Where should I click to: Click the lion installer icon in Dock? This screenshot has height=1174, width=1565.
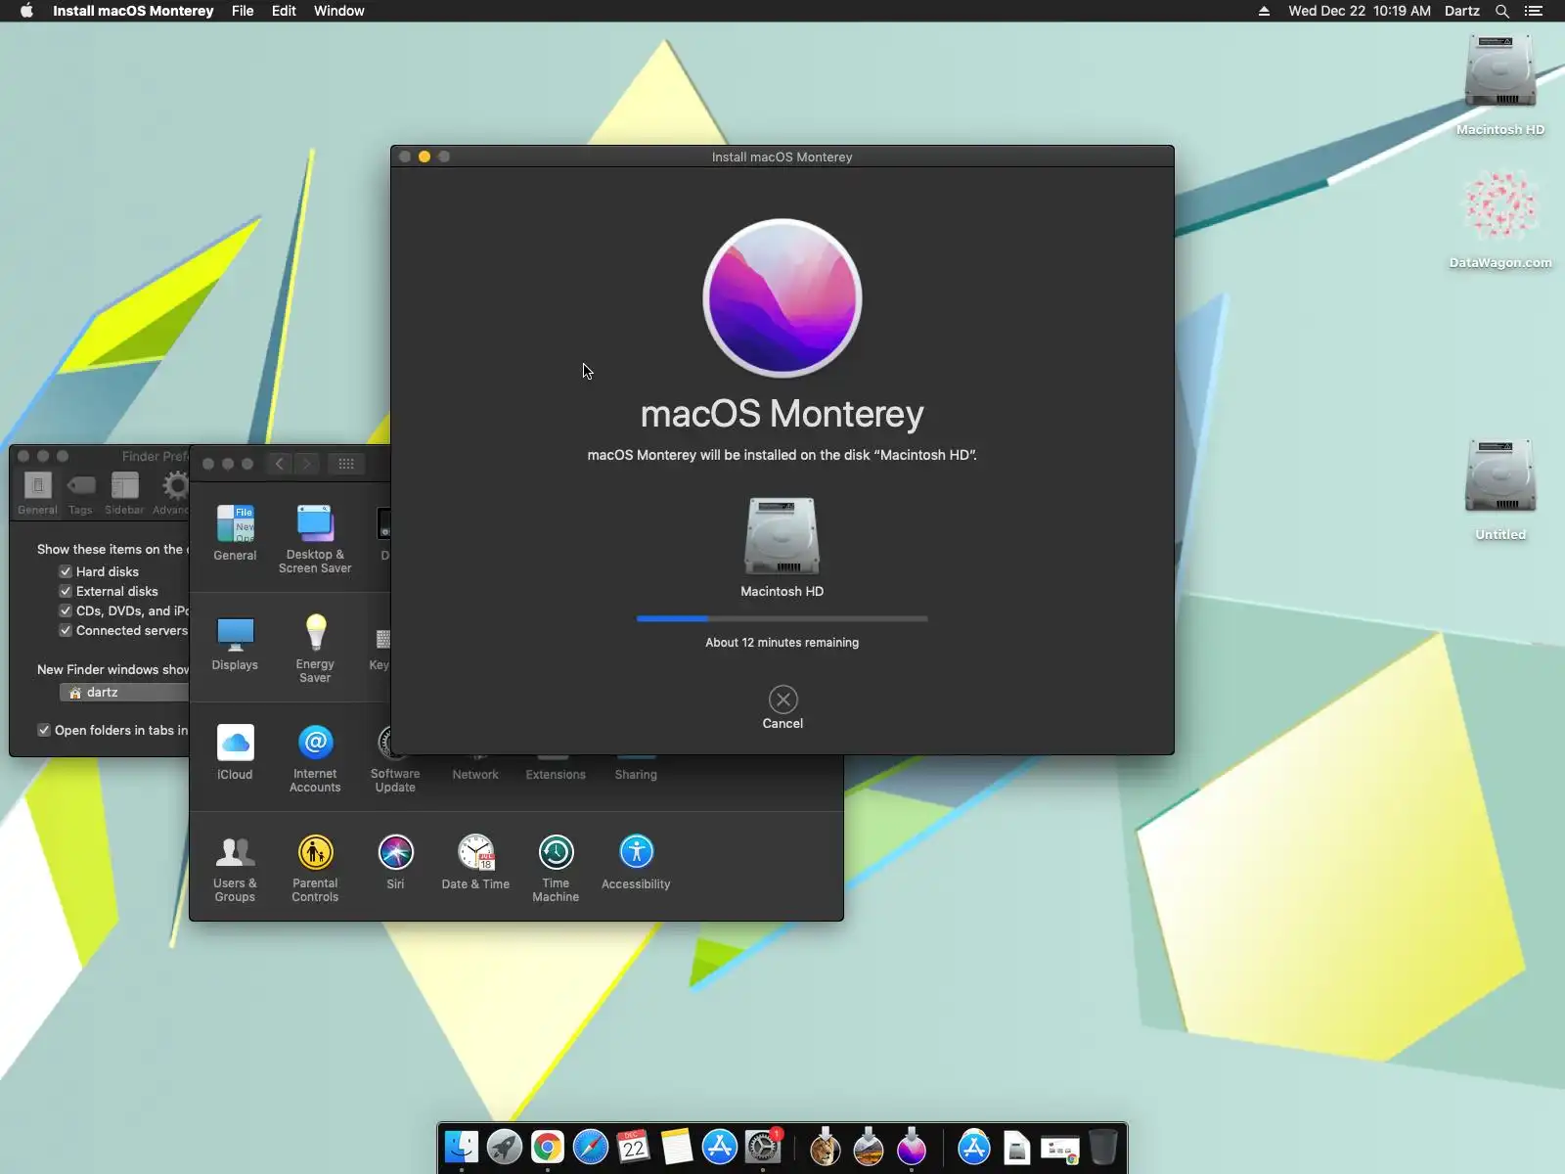826,1147
